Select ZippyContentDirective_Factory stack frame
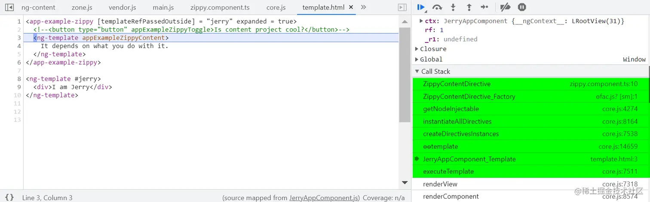 [x=530, y=96]
